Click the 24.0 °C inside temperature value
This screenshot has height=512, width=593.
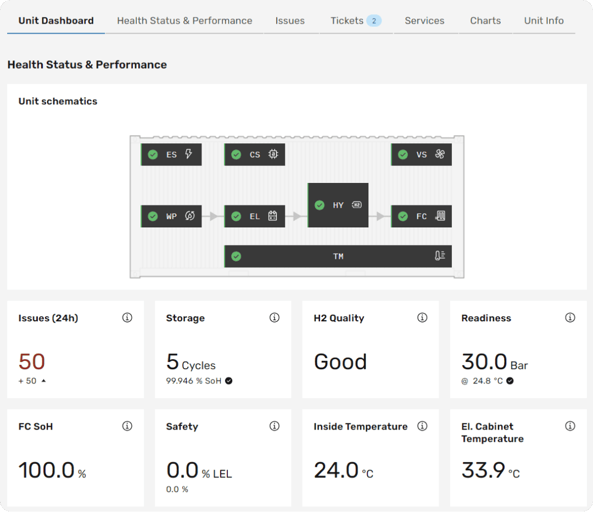click(343, 470)
